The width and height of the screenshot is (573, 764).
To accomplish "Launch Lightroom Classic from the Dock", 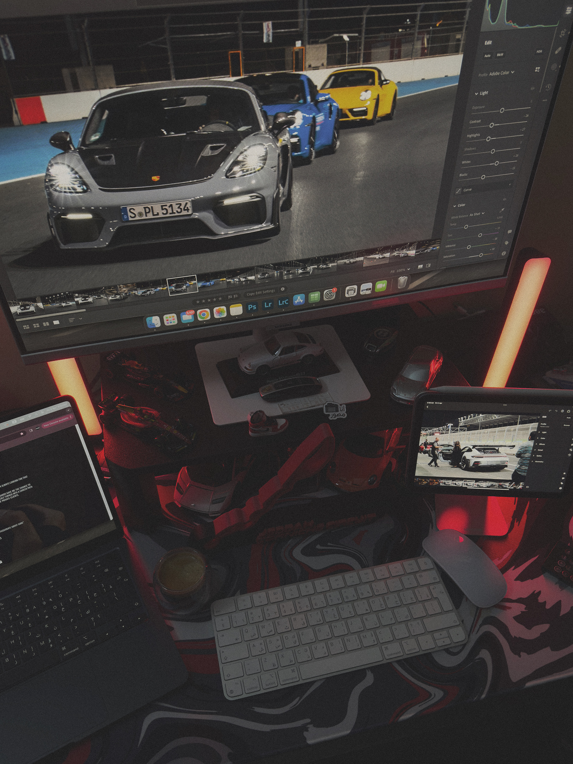I will [283, 302].
